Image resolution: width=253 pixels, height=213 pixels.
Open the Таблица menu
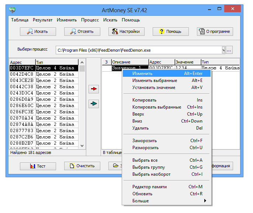[x=20, y=20]
